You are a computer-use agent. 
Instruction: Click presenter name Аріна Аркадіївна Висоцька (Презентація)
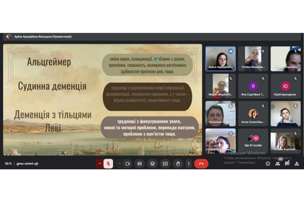pos(43,37)
